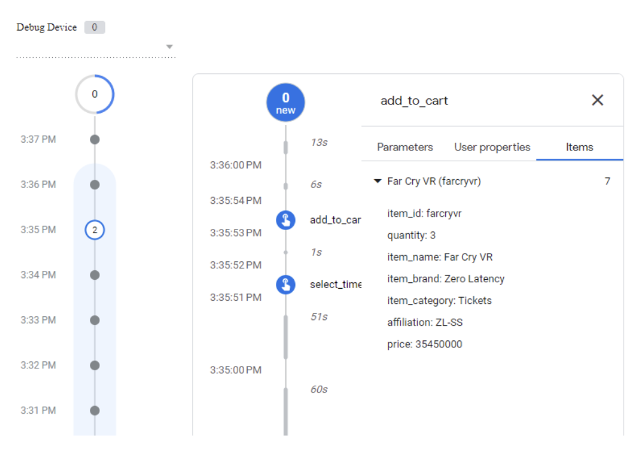Viewport: 632px width, 464px height.
Task: Click the 'quantity: 3' text
Action: (411, 235)
